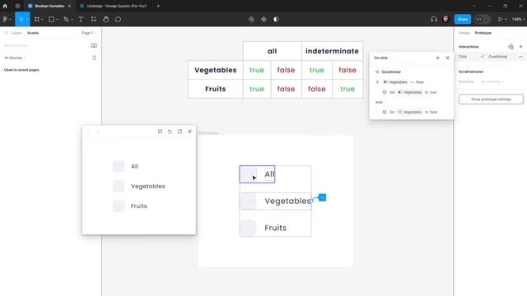Click Set Vegetables to true action
Image resolution: width=527 pixels, height=296 pixels.
tap(409, 92)
